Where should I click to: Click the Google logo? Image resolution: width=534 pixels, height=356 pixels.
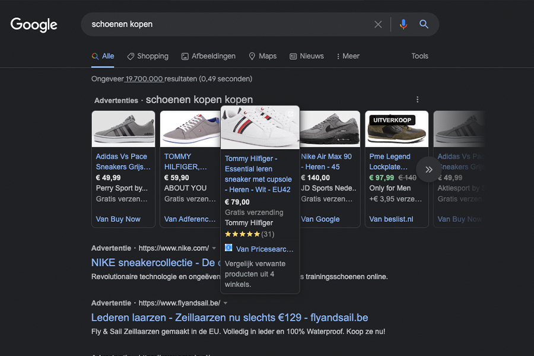tap(33, 25)
